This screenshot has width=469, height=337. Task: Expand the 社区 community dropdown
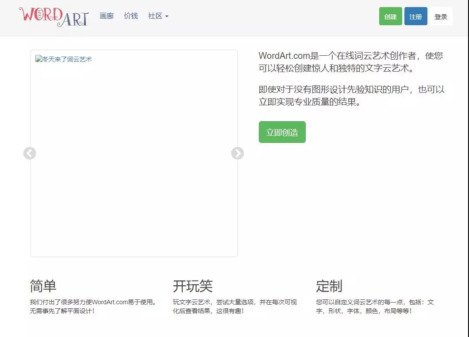158,16
